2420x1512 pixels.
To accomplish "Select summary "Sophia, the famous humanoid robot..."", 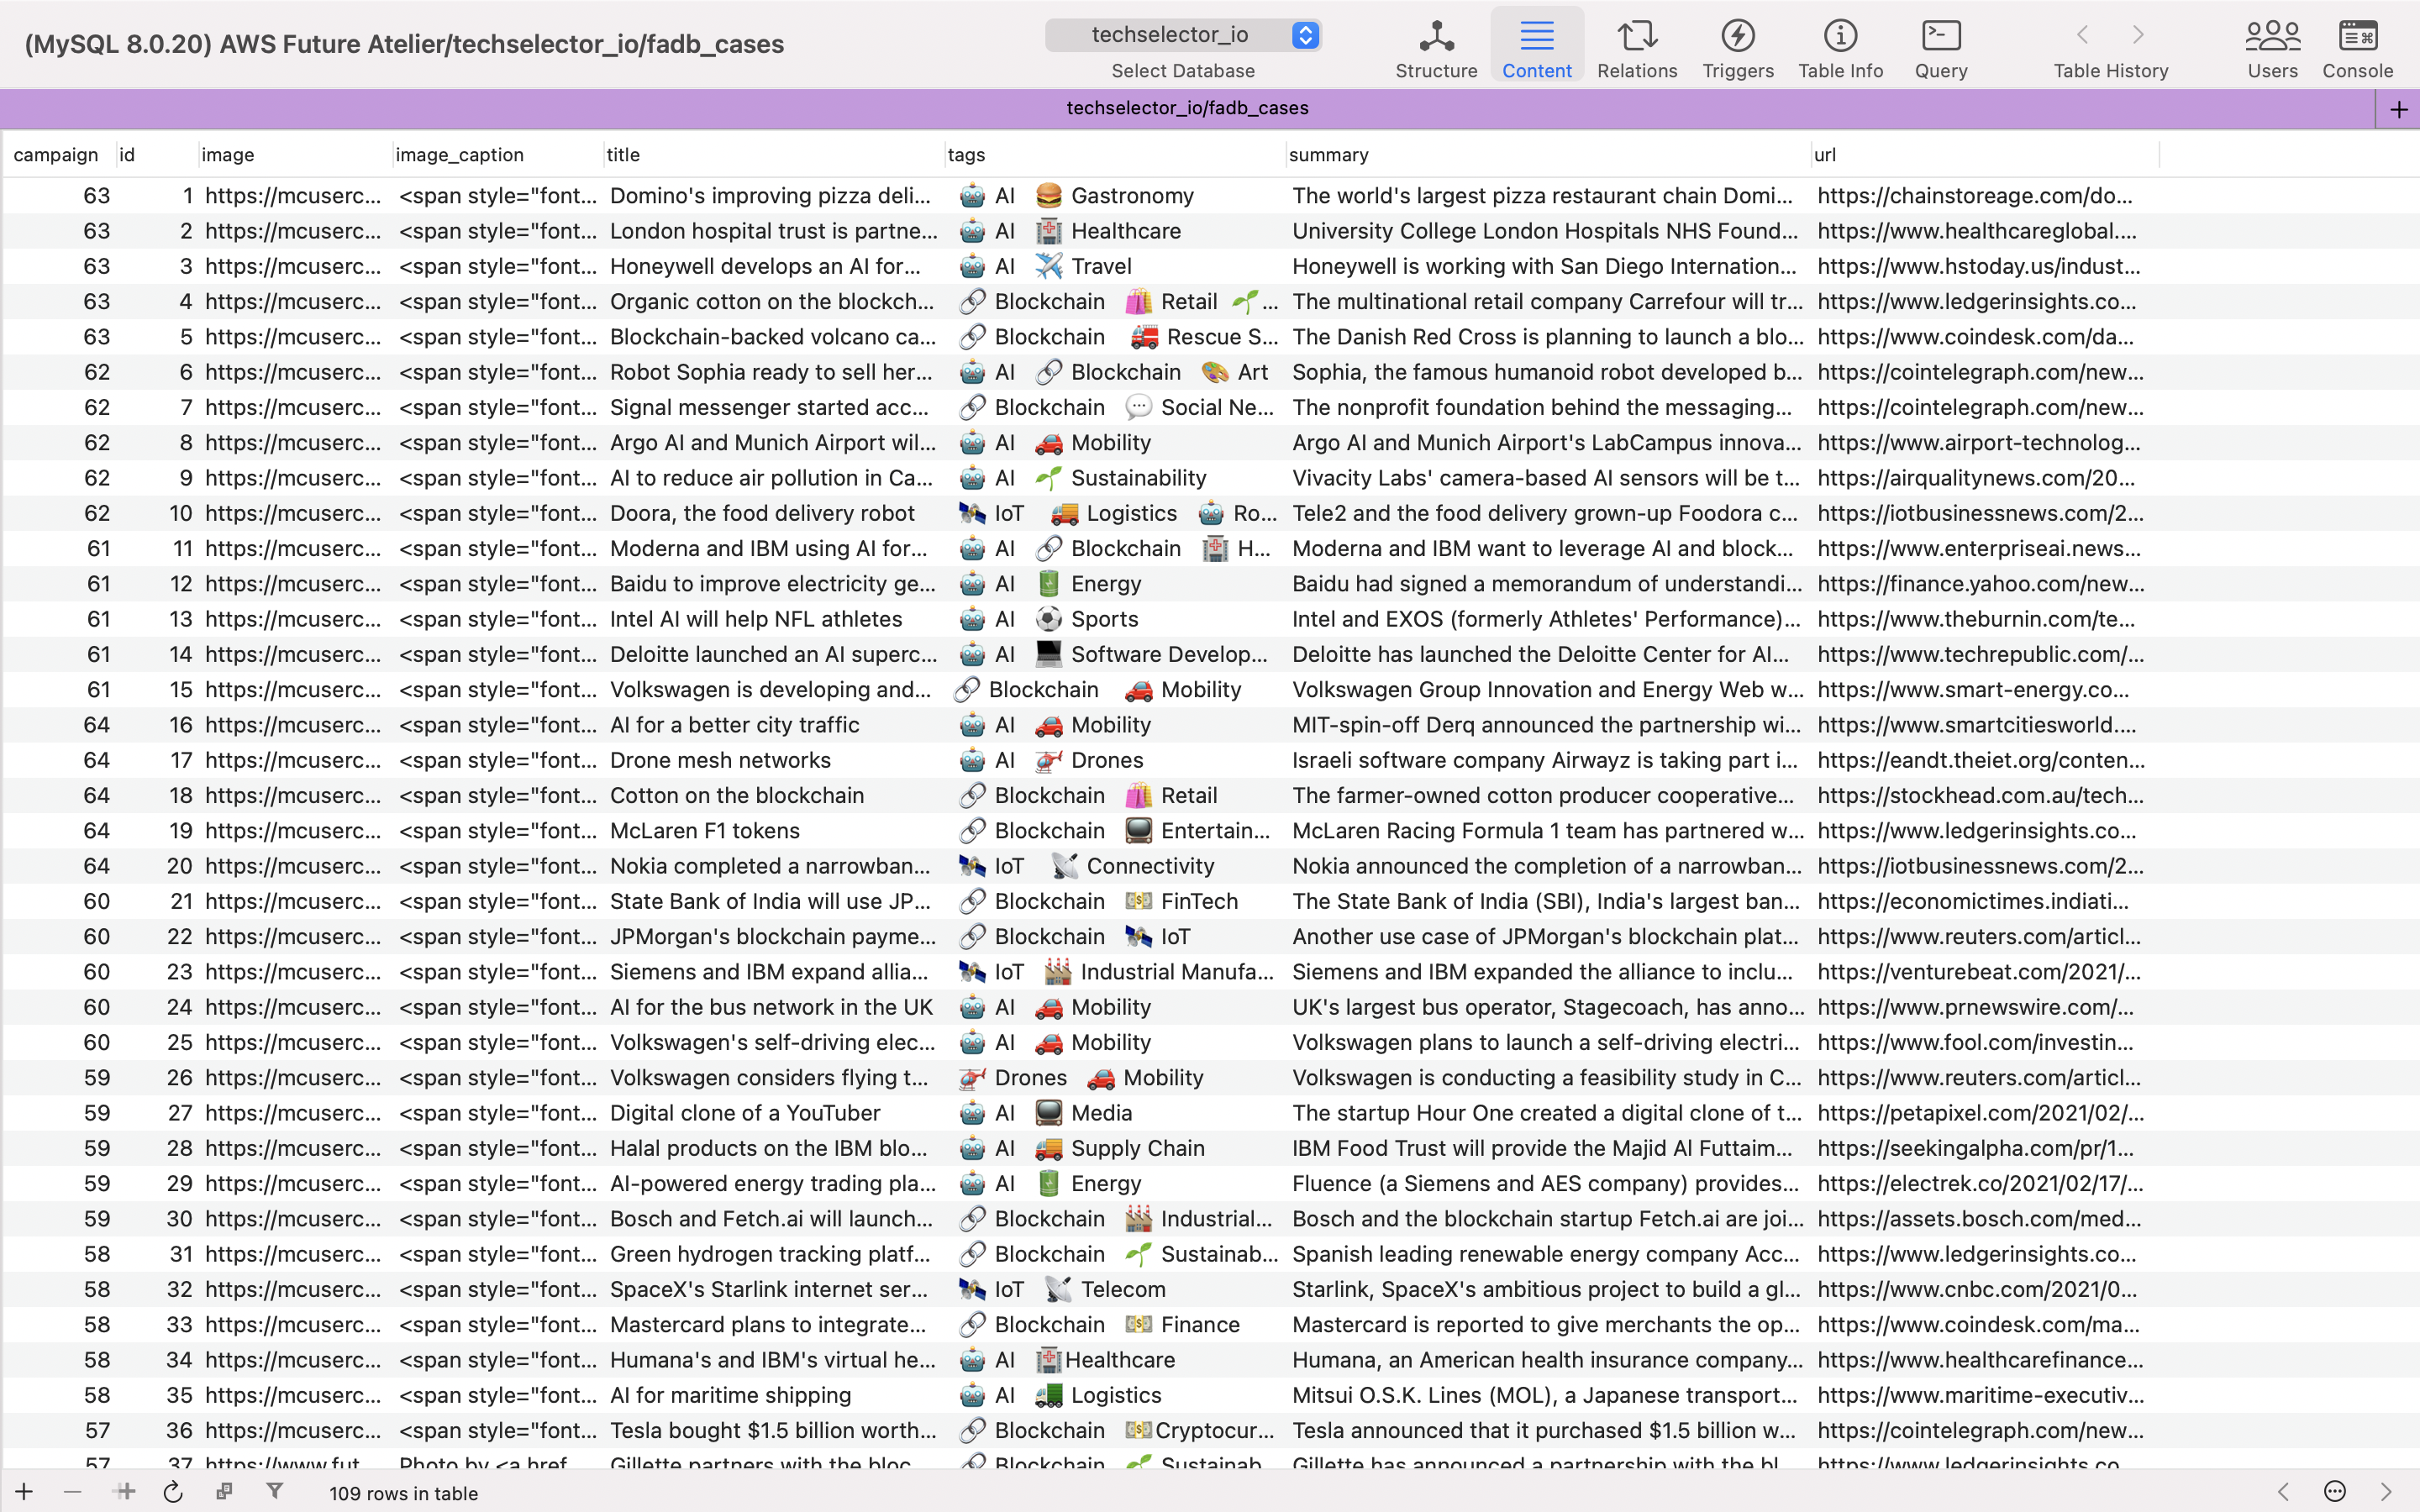I will 1548,373.
